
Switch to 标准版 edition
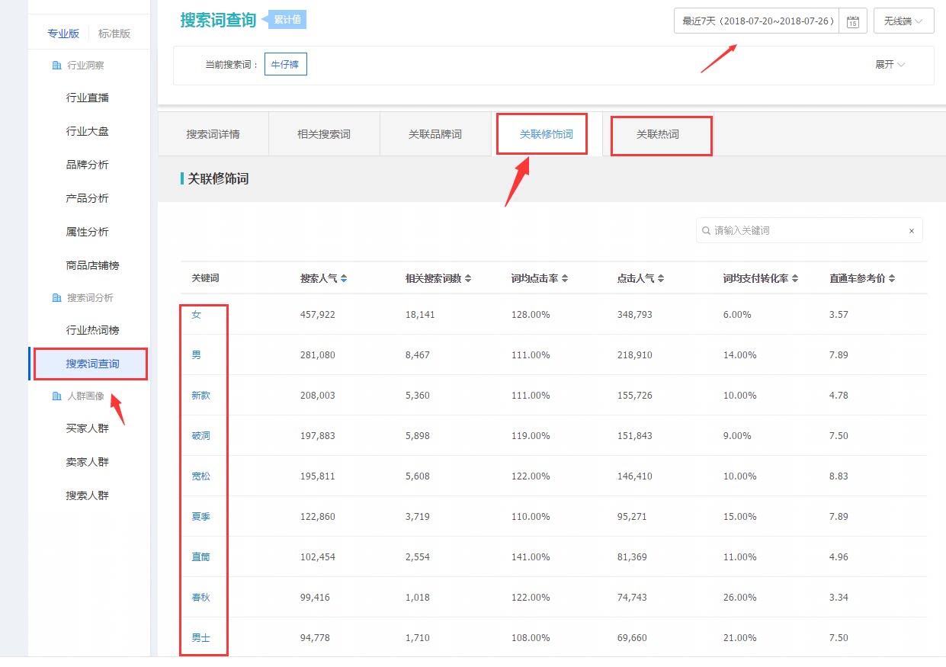point(114,34)
